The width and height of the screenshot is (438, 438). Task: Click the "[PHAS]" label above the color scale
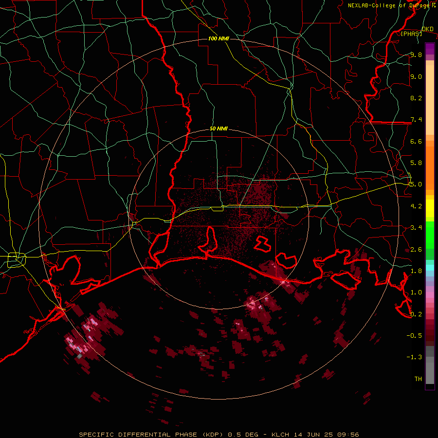(x=411, y=34)
